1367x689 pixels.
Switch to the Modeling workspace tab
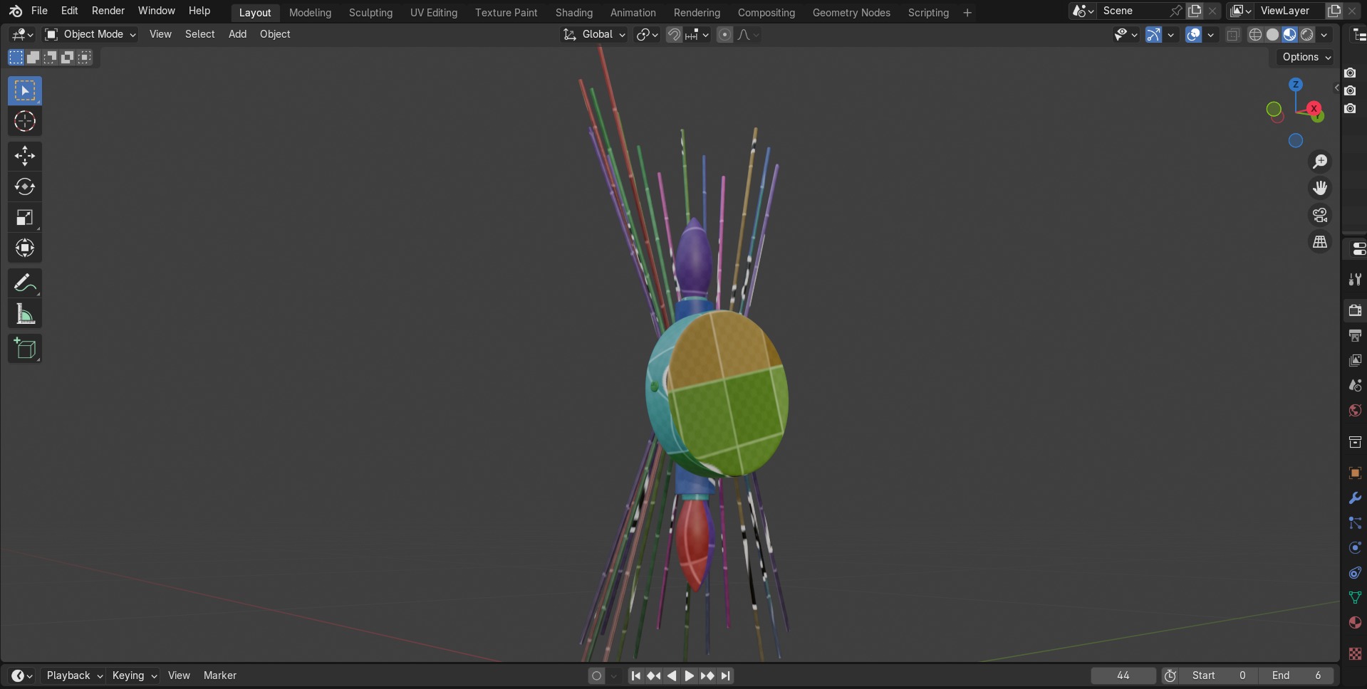(310, 13)
